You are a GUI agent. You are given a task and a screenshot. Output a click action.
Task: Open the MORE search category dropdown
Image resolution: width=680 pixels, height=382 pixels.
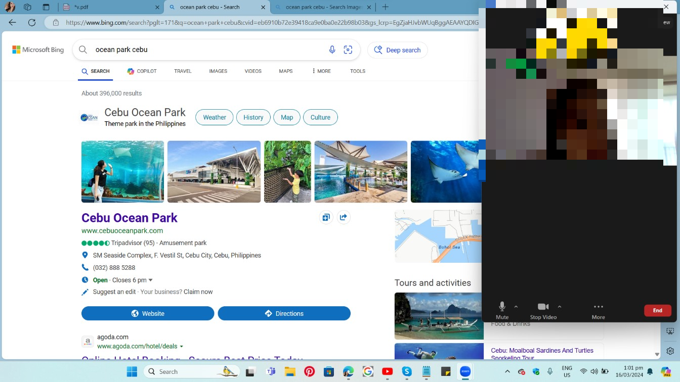(x=321, y=71)
